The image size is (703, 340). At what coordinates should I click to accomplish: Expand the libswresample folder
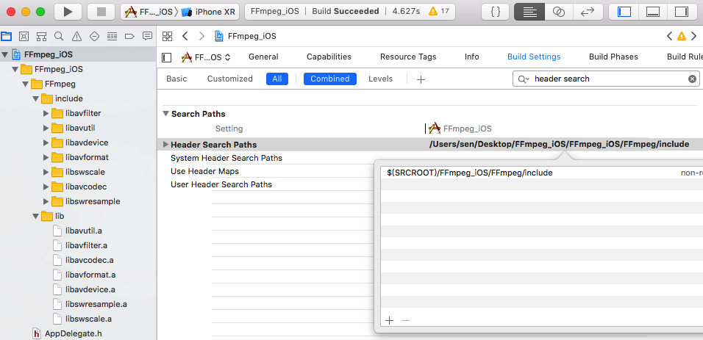(46, 201)
